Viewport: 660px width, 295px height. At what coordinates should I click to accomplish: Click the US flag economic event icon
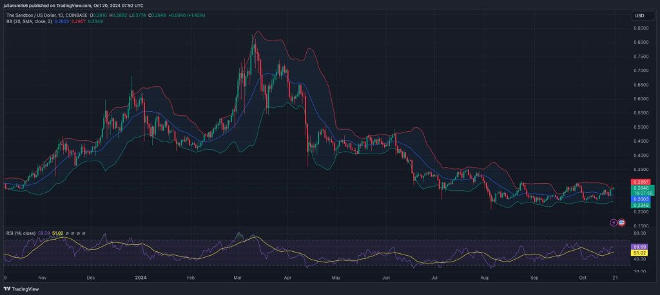(621, 222)
